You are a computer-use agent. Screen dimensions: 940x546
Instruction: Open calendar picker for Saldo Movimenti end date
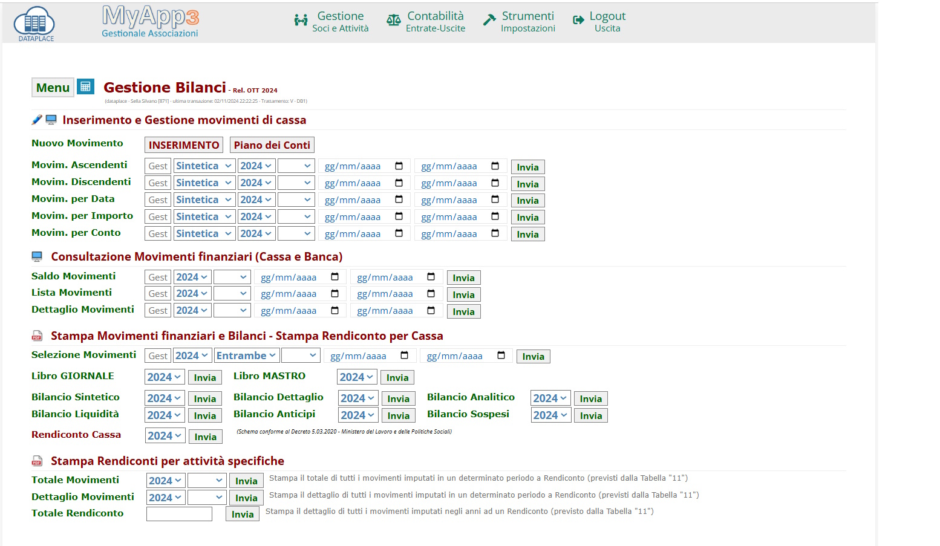[431, 276]
